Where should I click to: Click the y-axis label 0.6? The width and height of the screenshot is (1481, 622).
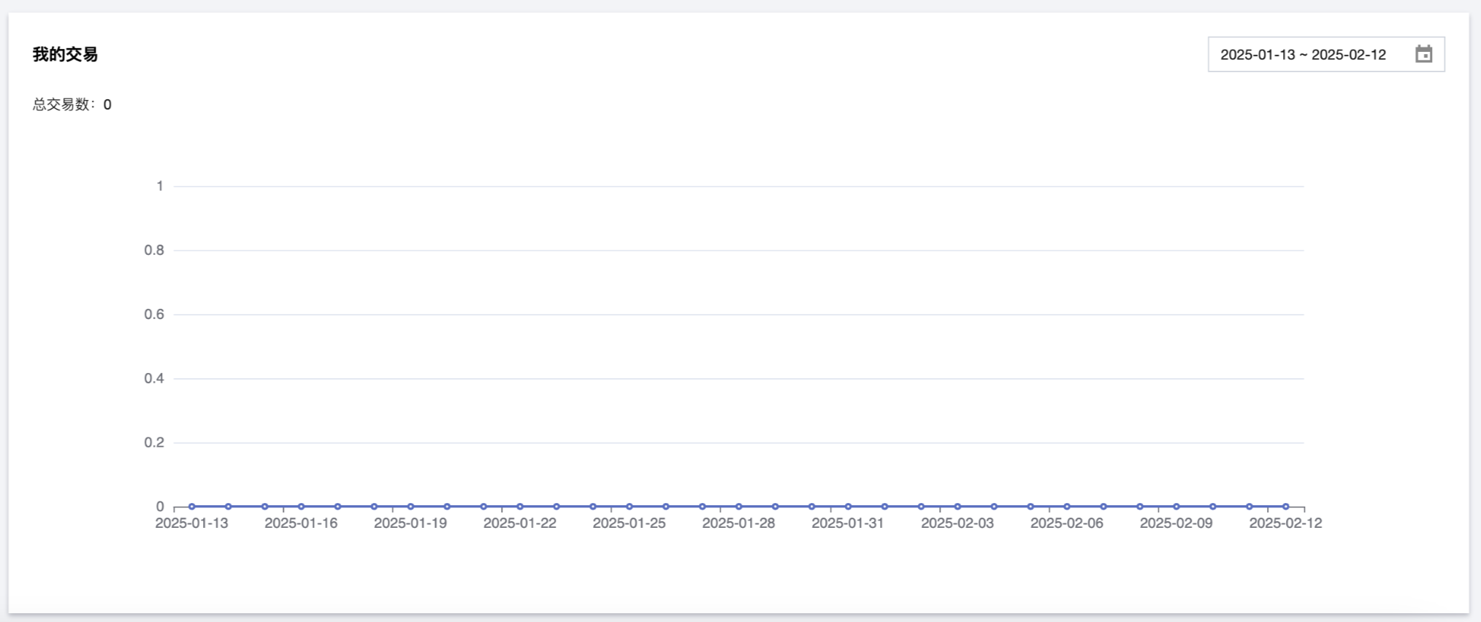tap(154, 315)
